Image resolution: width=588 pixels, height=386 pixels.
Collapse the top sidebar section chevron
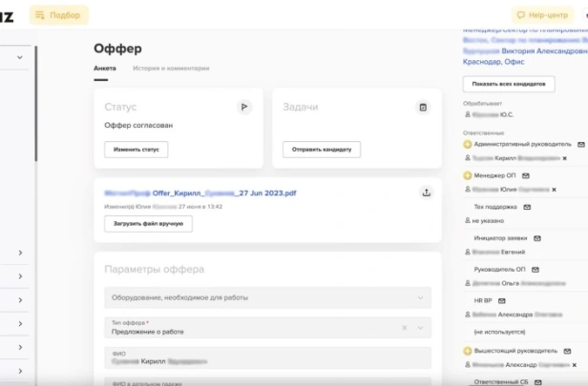pyautogui.click(x=20, y=57)
